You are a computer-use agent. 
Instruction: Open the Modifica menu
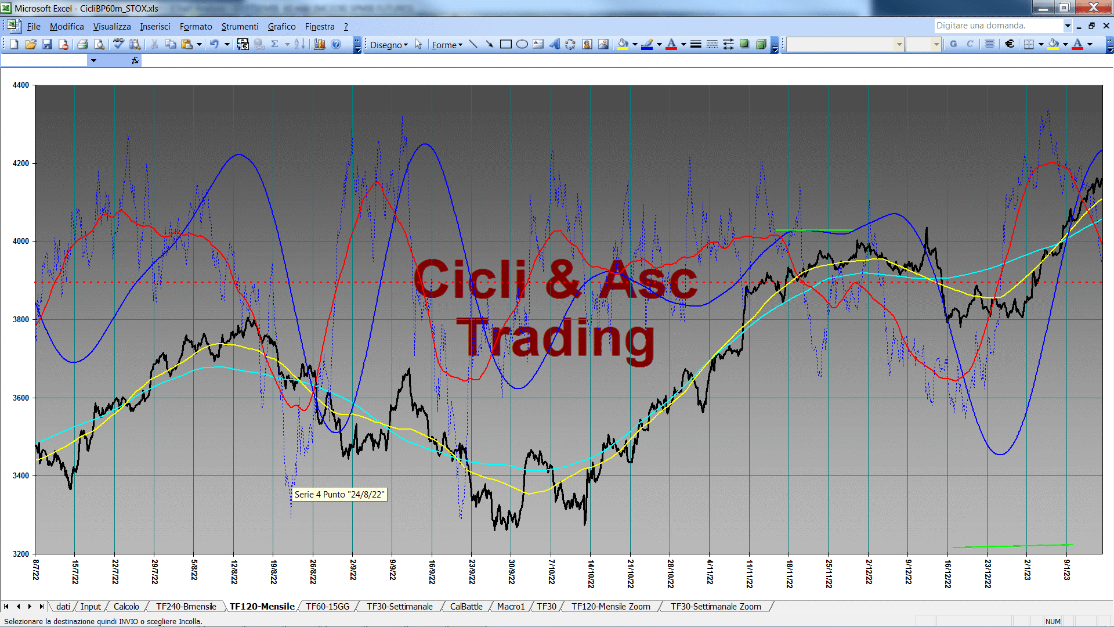click(67, 26)
